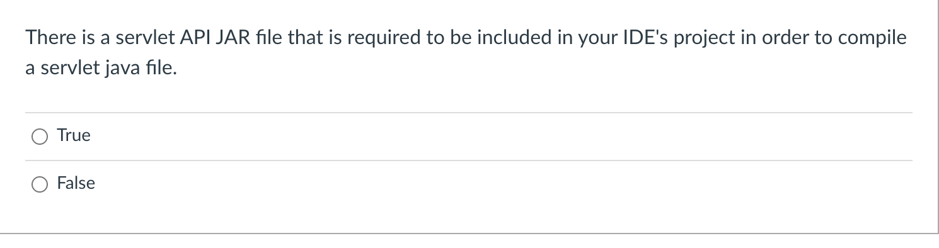
Task: Click the 'True' answer label
Action: click(x=74, y=135)
